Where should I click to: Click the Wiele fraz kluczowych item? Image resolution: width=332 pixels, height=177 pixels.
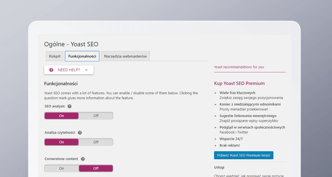point(237,93)
